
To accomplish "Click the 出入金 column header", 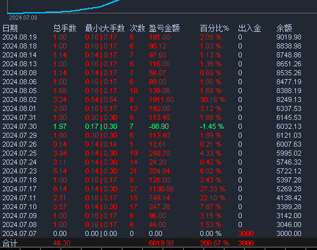I will 249,28.
